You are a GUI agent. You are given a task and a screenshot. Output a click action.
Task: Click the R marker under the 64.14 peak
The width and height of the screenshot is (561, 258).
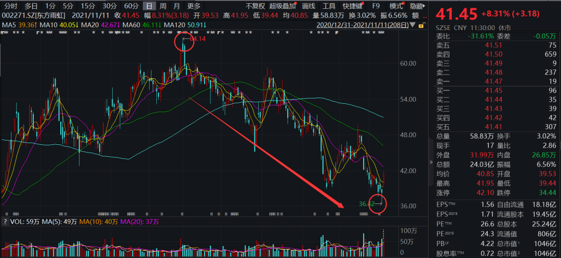(x=182, y=214)
